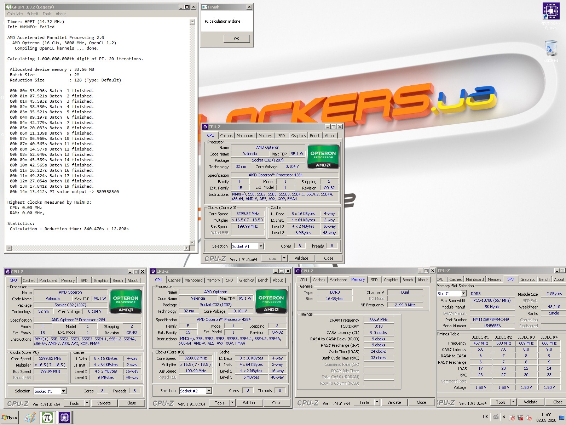Image resolution: width=566 pixels, height=425 pixels.
Task: Click Close button in the Socket #2 CPU-Z window
Action: (277, 403)
